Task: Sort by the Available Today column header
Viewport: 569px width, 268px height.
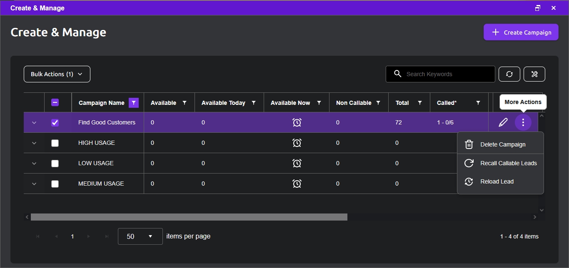Action: [223, 103]
